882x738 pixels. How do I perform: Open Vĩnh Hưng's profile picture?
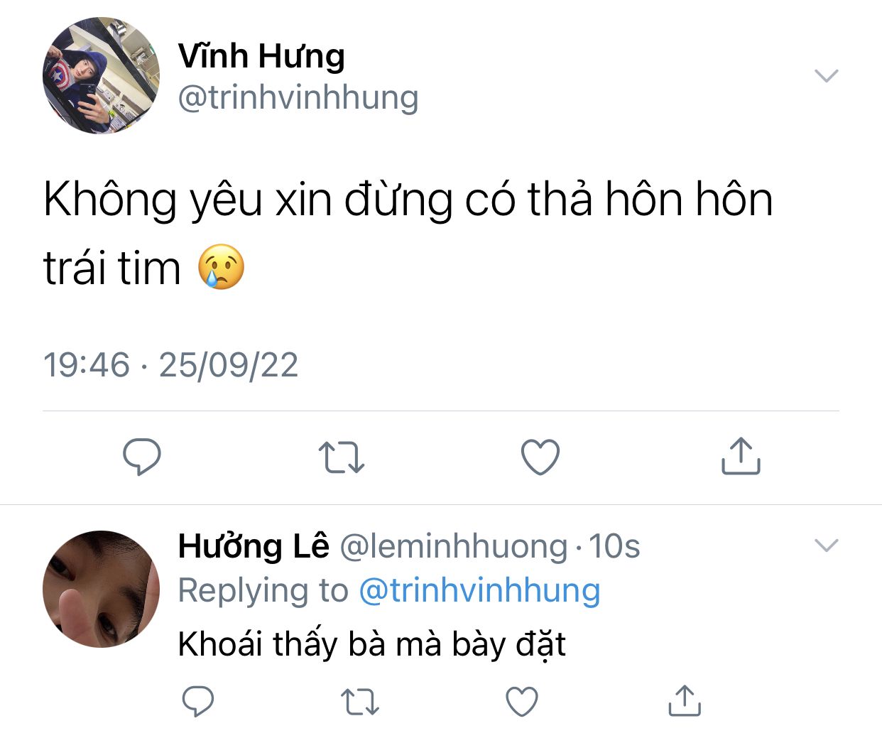click(101, 75)
